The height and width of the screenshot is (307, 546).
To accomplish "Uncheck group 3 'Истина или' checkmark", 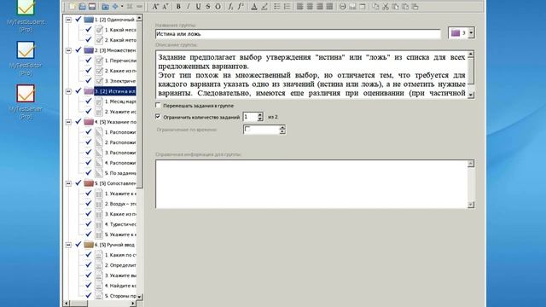I will click(78, 91).
